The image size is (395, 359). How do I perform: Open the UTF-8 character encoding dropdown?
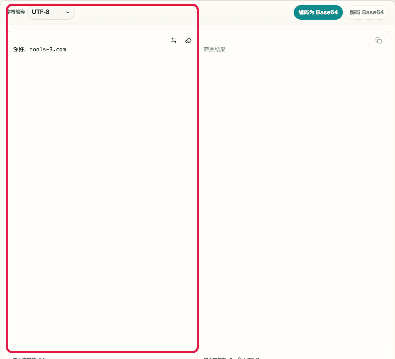[51, 12]
